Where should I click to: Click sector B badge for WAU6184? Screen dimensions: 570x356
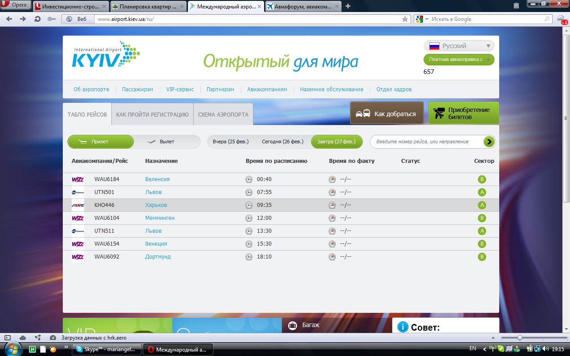click(481, 179)
